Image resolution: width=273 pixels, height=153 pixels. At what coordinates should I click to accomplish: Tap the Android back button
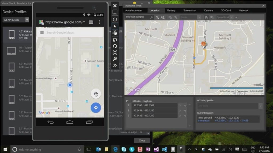[x=50, y=122]
